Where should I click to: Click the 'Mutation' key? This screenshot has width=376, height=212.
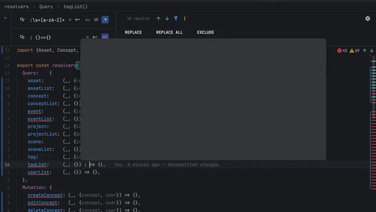(x=33, y=187)
